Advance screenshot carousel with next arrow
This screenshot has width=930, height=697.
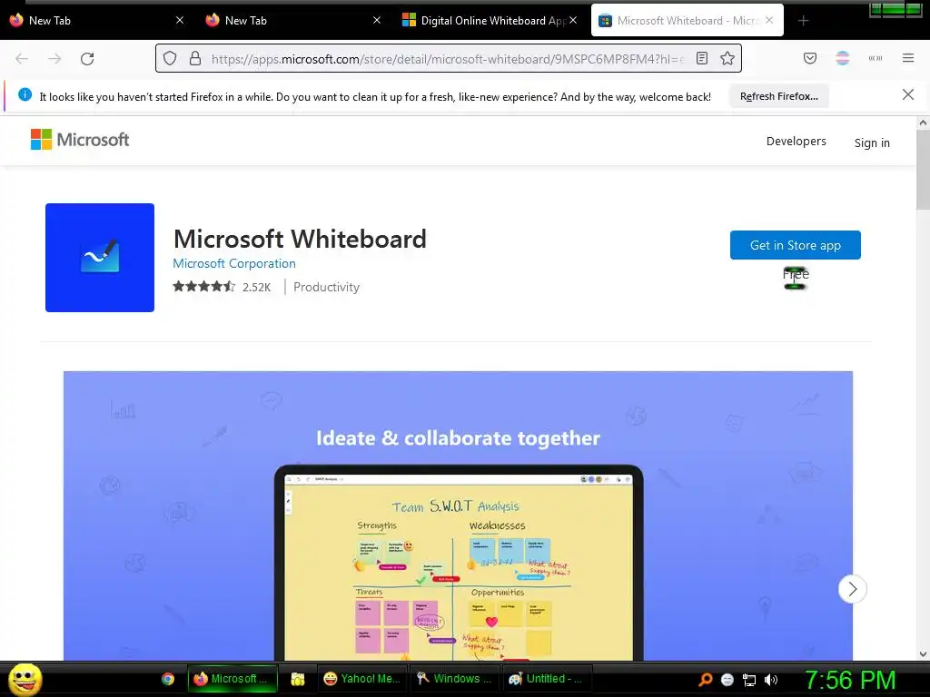[852, 588]
